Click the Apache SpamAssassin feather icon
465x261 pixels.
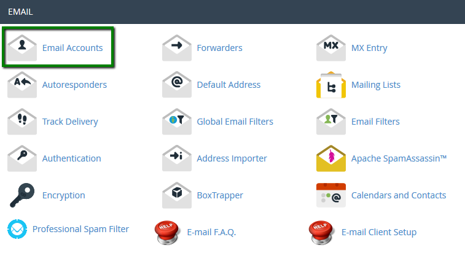click(x=331, y=158)
